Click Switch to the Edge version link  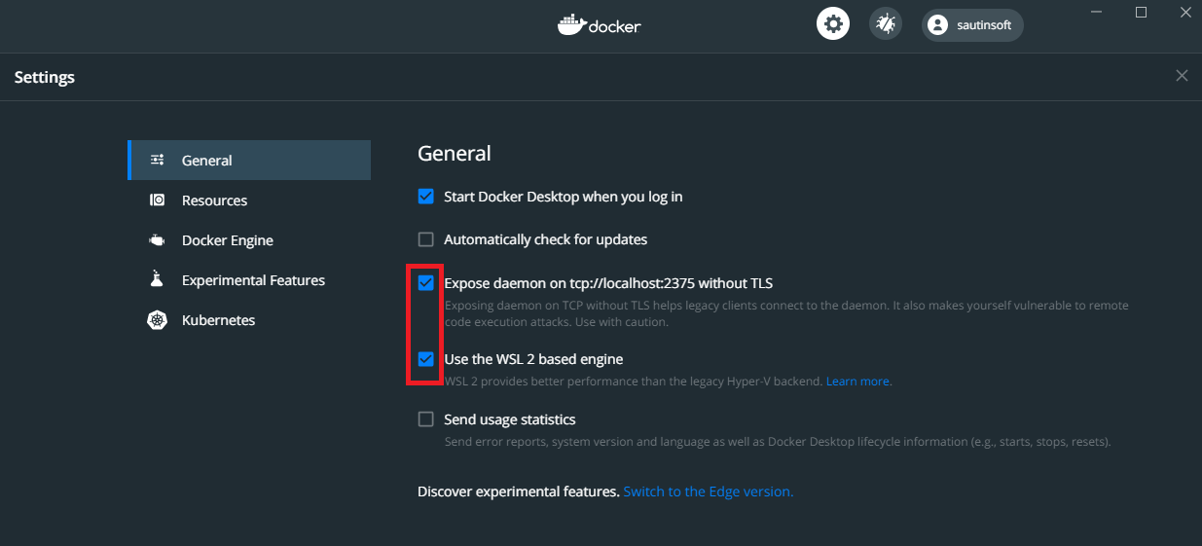tap(708, 491)
